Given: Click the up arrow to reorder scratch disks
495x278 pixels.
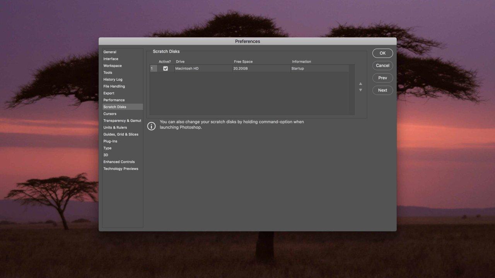Looking at the screenshot, I should tap(360, 83).
